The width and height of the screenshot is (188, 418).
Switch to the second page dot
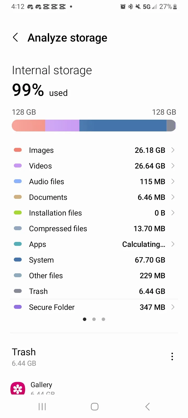coord(94,319)
